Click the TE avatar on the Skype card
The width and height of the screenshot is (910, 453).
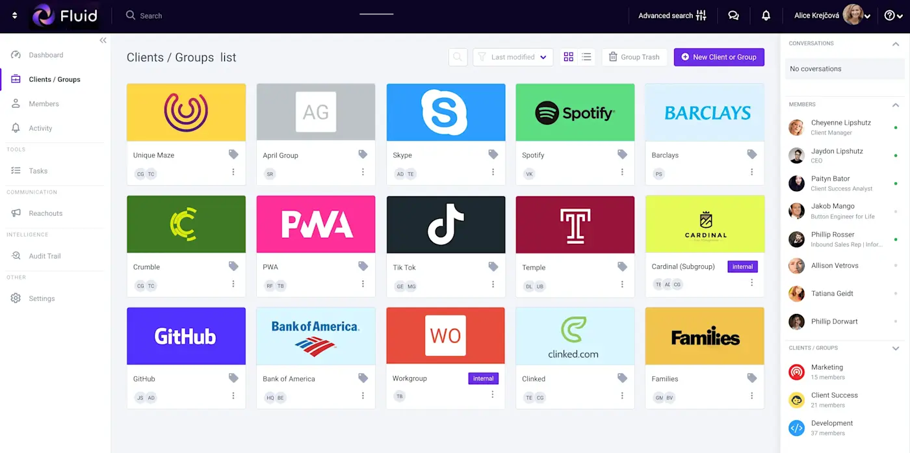pyautogui.click(x=411, y=174)
